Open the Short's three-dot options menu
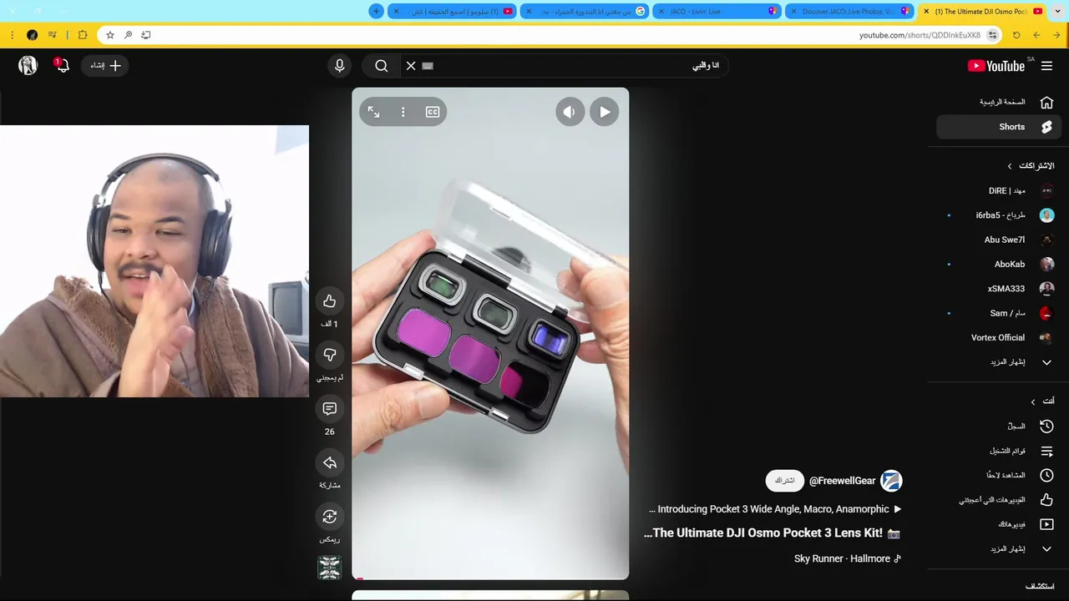This screenshot has width=1069, height=601. point(403,112)
